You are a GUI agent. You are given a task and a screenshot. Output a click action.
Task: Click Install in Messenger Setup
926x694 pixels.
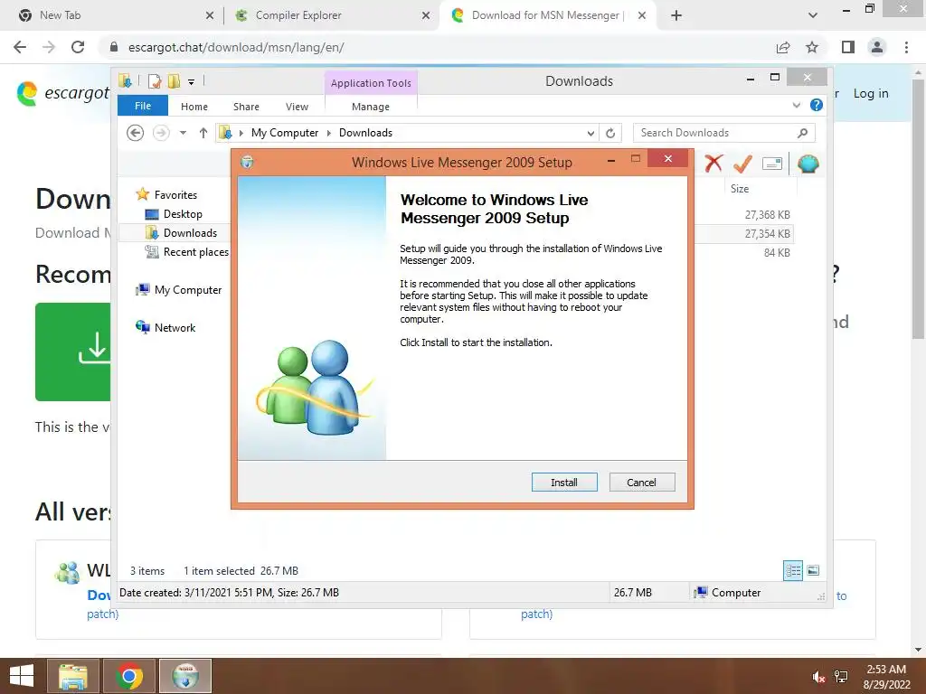point(564,483)
